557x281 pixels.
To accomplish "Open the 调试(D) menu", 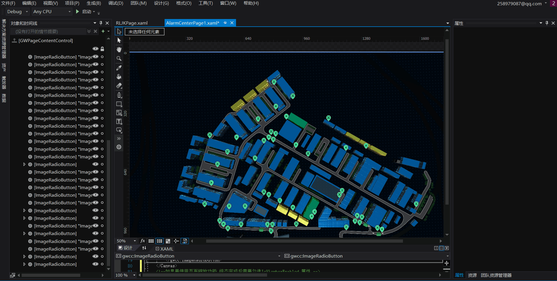I will (116, 3).
